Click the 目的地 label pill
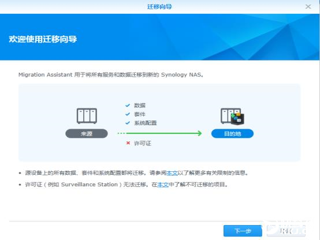This screenshot has width=320, height=240. pos(232,134)
